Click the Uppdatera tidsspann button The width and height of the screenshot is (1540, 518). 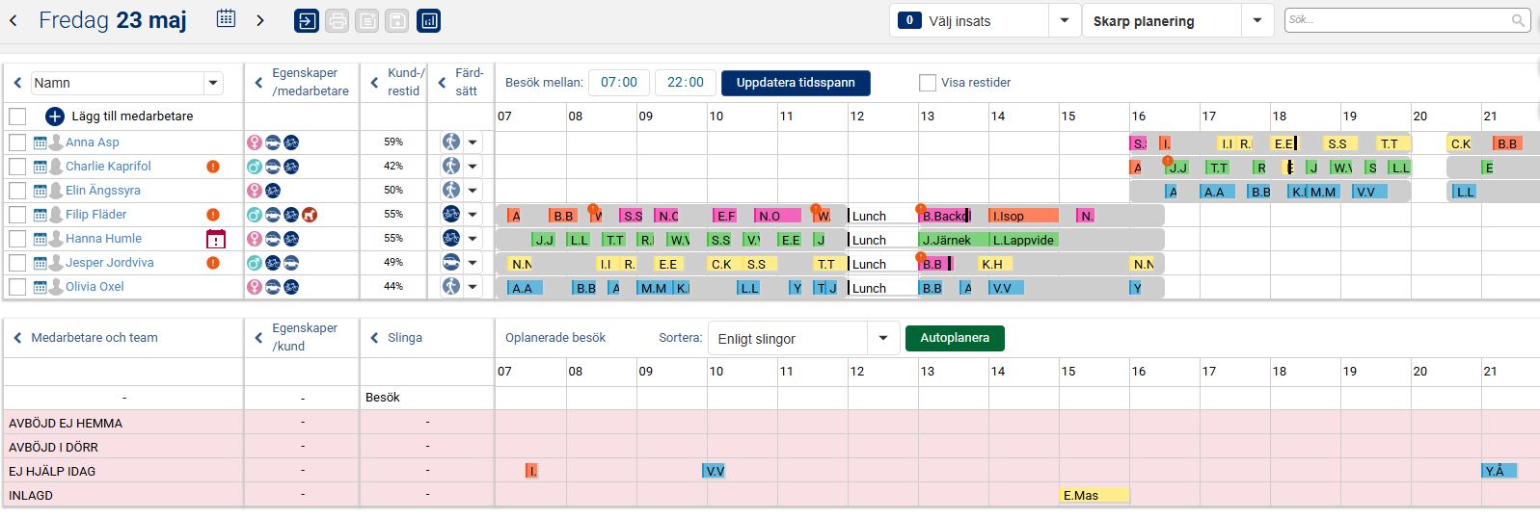coord(796,83)
